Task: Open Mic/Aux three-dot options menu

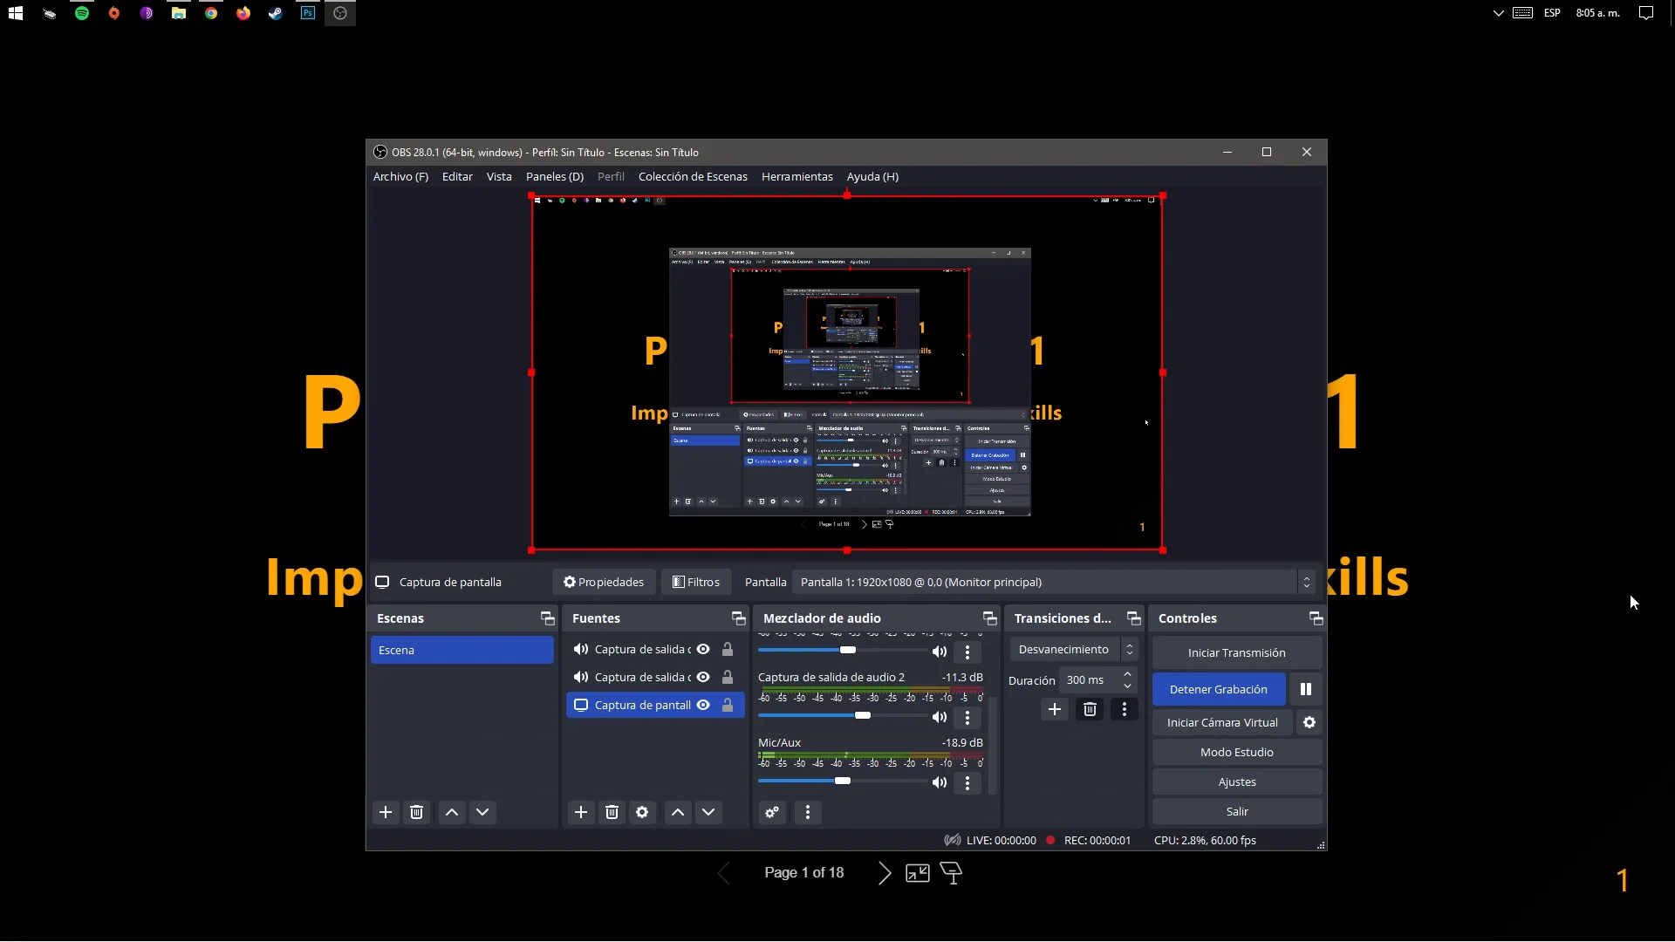Action: (x=967, y=782)
